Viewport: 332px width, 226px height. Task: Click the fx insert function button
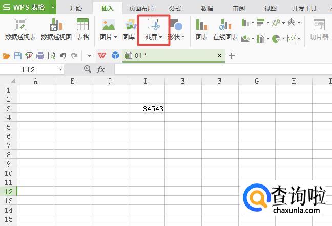(100, 69)
